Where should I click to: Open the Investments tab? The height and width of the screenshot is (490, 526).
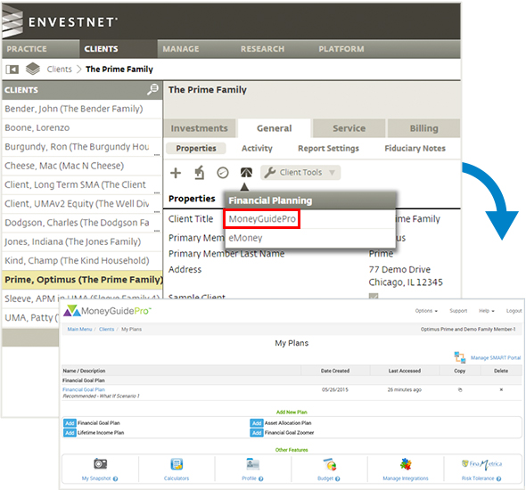pyautogui.click(x=200, y=128)
